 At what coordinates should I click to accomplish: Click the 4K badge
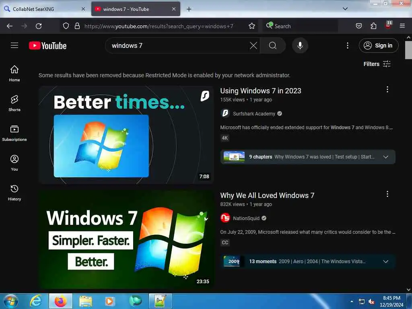coord(225,138)
